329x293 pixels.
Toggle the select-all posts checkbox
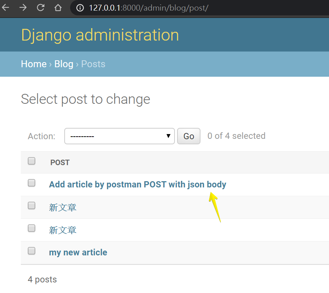(32, 161)
